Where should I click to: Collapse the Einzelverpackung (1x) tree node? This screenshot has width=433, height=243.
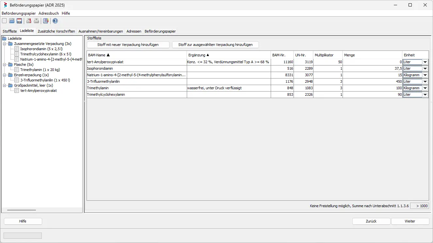point(4,75)
